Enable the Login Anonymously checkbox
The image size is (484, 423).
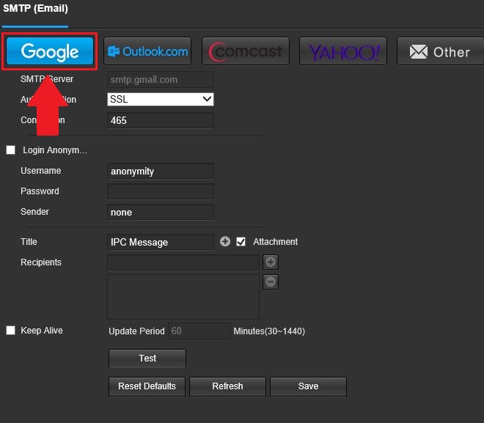pos(10,150)
